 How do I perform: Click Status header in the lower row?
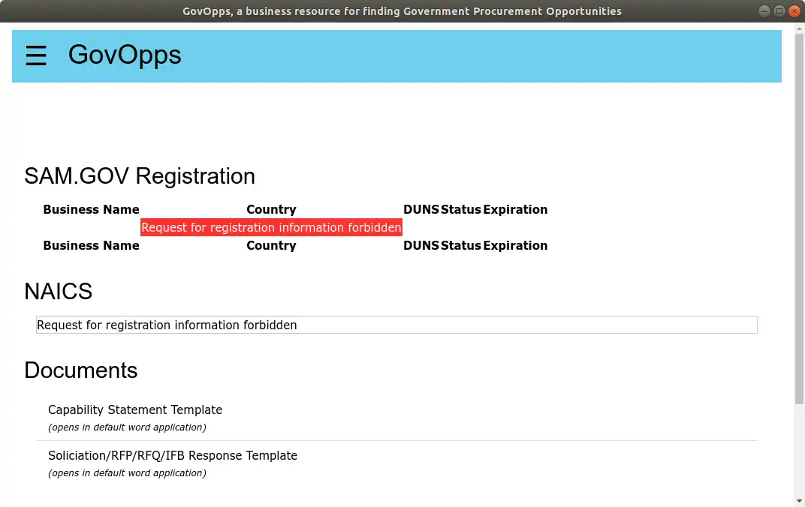point(460,246)
